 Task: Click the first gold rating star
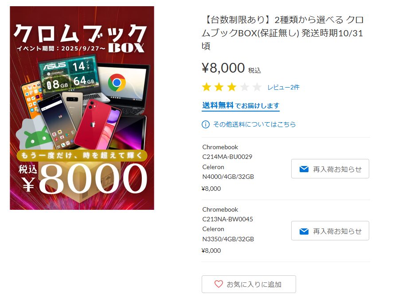[x=207, y=87]
